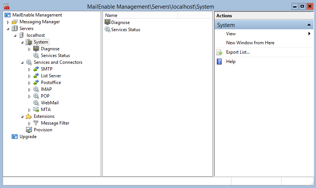Screen dimensions: 316x188
Task: Click the Messaging Manager envelope icon
Action: pos(15,22)
